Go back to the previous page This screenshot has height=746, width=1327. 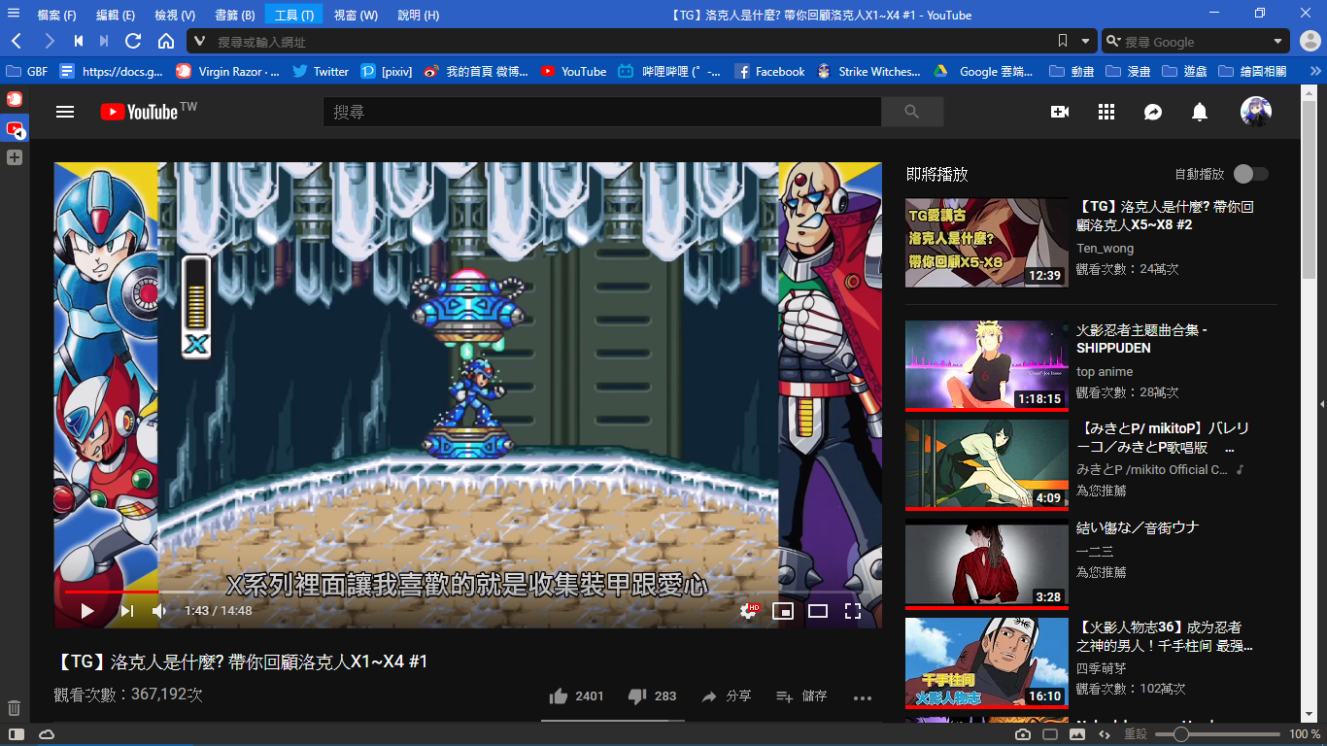[17, 41]
